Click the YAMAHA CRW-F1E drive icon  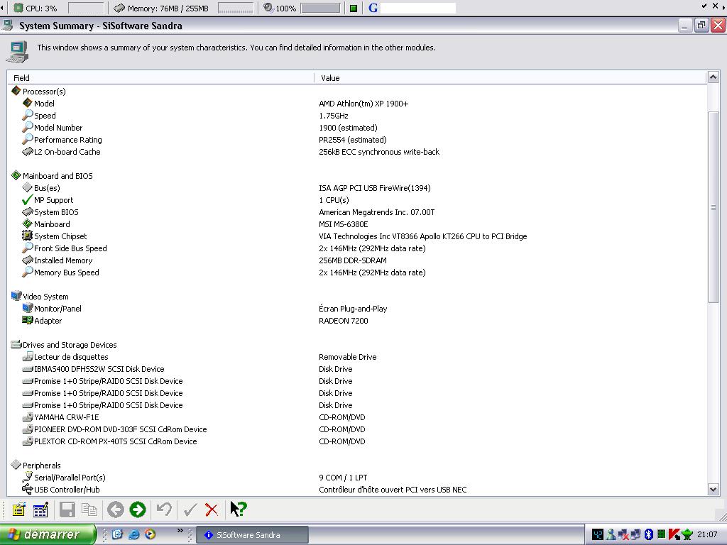[x=28, y=417]
